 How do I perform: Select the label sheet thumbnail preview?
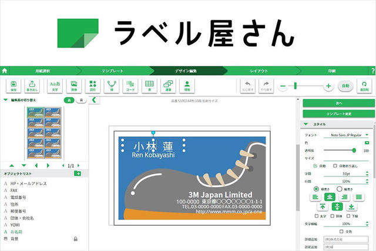[44, 133]
